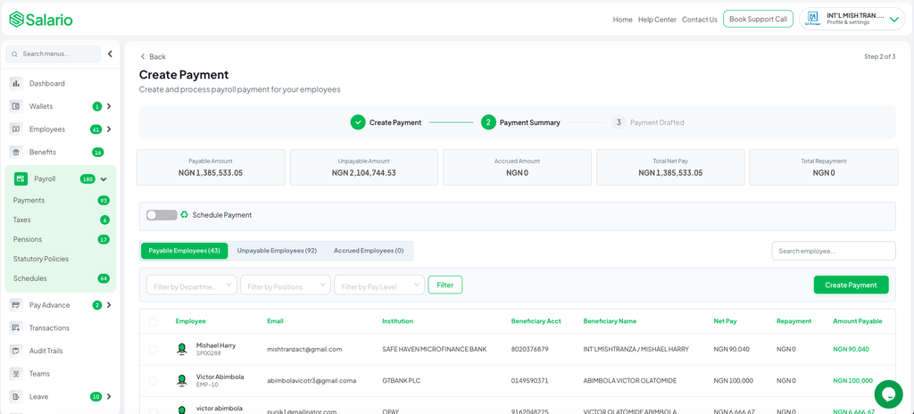Viewport: 914px width, 414px height.
Task: Check the Victor Abimbola EMP-10 row checkbox
Action: tap(153, 381)
